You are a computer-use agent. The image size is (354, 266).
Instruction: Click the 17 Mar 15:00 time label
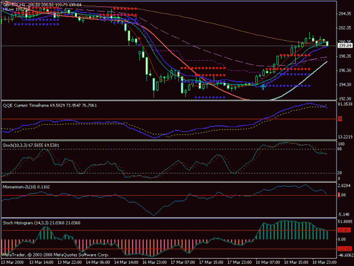(211, 263)
